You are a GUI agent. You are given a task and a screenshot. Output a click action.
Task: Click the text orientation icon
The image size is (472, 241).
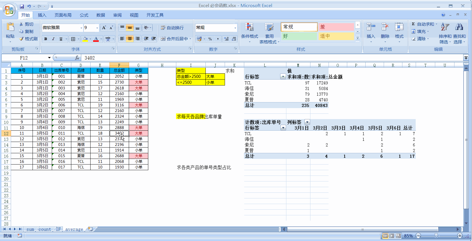pos(146,28)
